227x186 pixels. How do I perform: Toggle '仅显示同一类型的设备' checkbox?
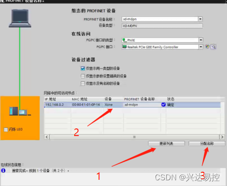(x=83, y=69)
